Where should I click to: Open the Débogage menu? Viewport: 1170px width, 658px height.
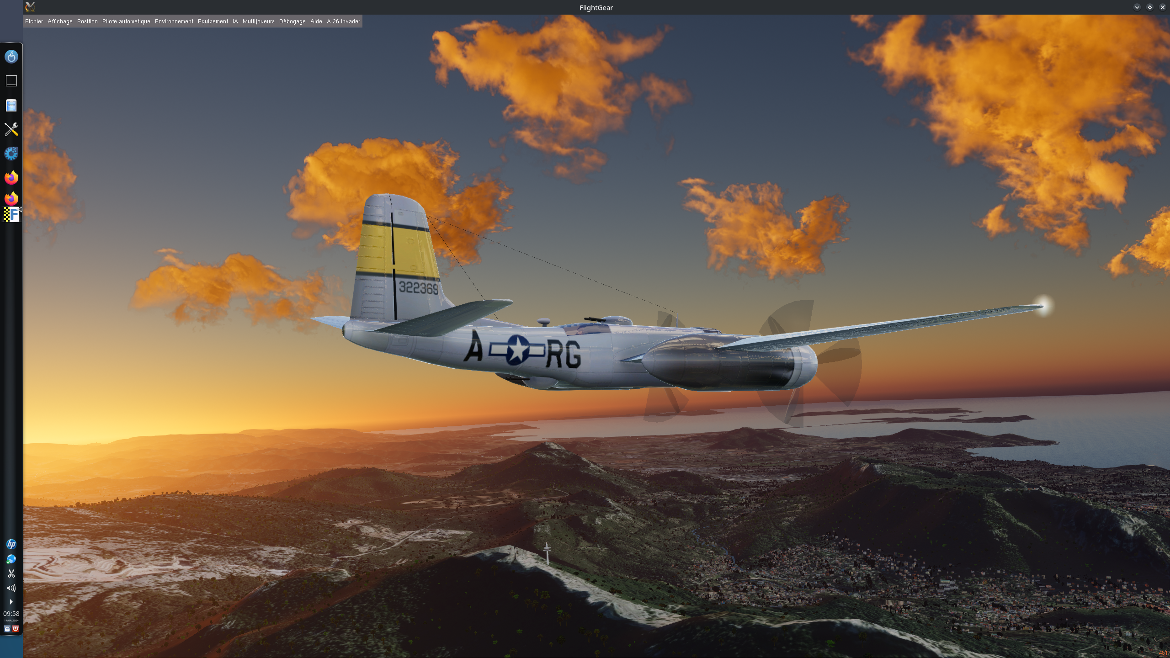(292, 21)
